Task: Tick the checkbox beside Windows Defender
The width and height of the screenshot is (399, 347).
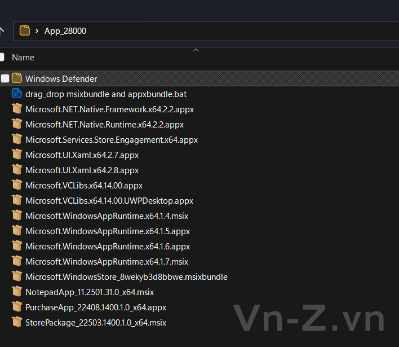Action: click(5, 78)
